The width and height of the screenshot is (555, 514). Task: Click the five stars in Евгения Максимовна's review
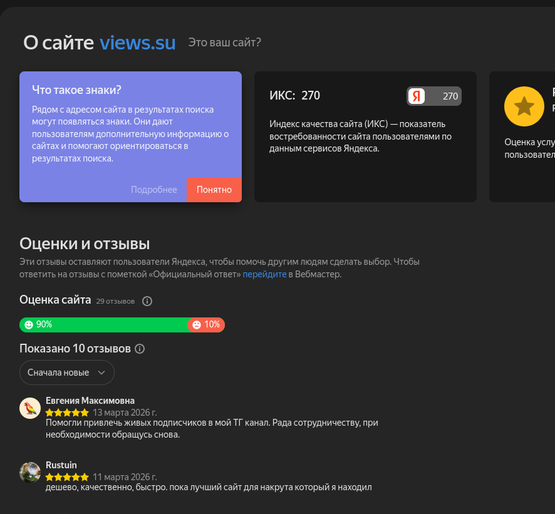tap(67, 413)
